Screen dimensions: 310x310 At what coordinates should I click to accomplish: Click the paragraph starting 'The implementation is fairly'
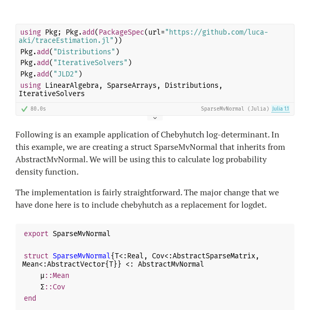[147, 199]
